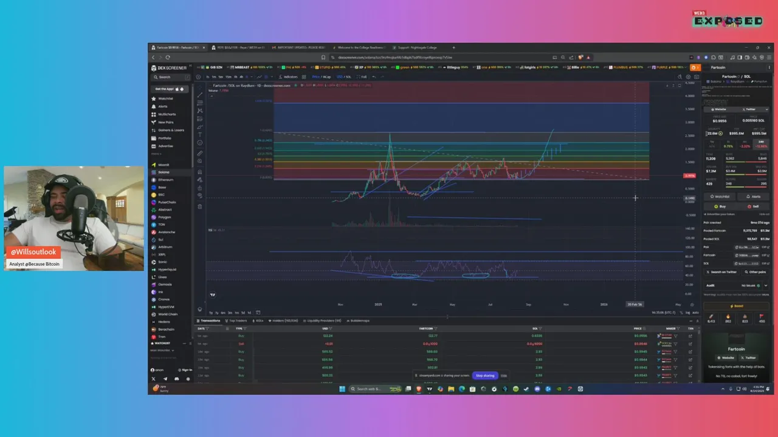Toggle the magnet mode tool

(x=200, y=172)
